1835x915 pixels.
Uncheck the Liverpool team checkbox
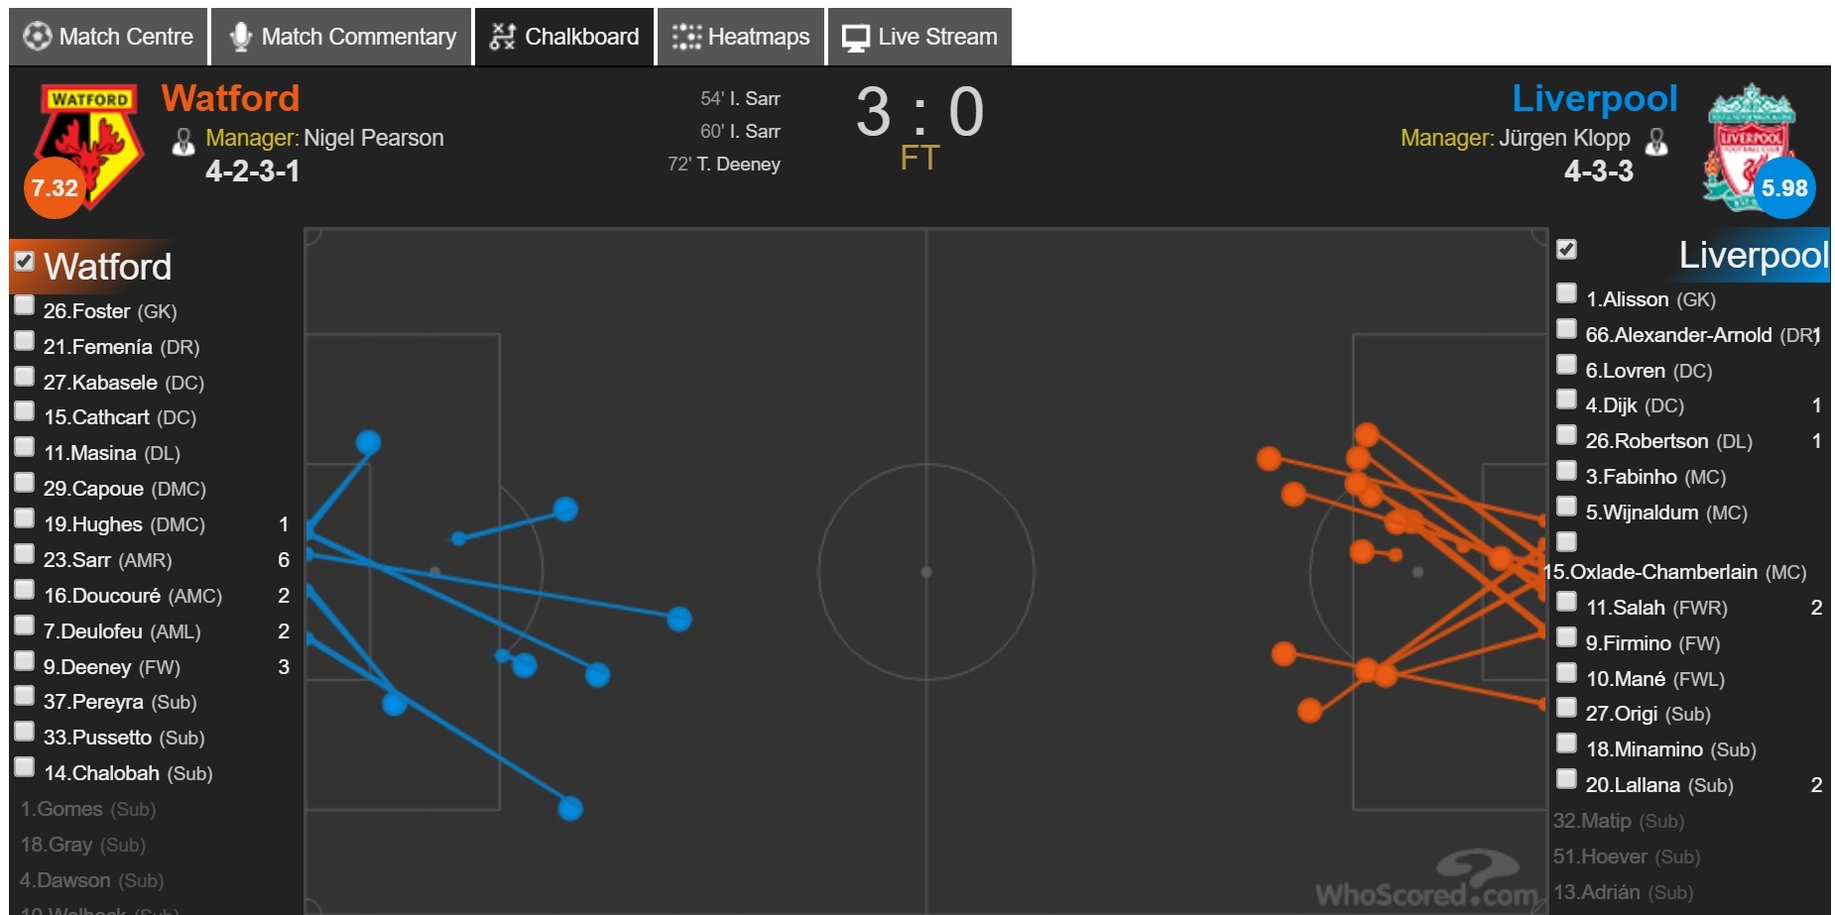point(1566,249)
